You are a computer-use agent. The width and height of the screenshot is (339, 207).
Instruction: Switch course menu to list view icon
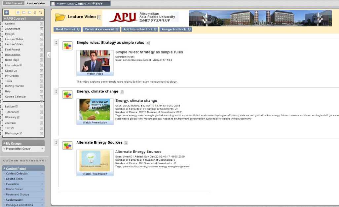click(18, 13)
